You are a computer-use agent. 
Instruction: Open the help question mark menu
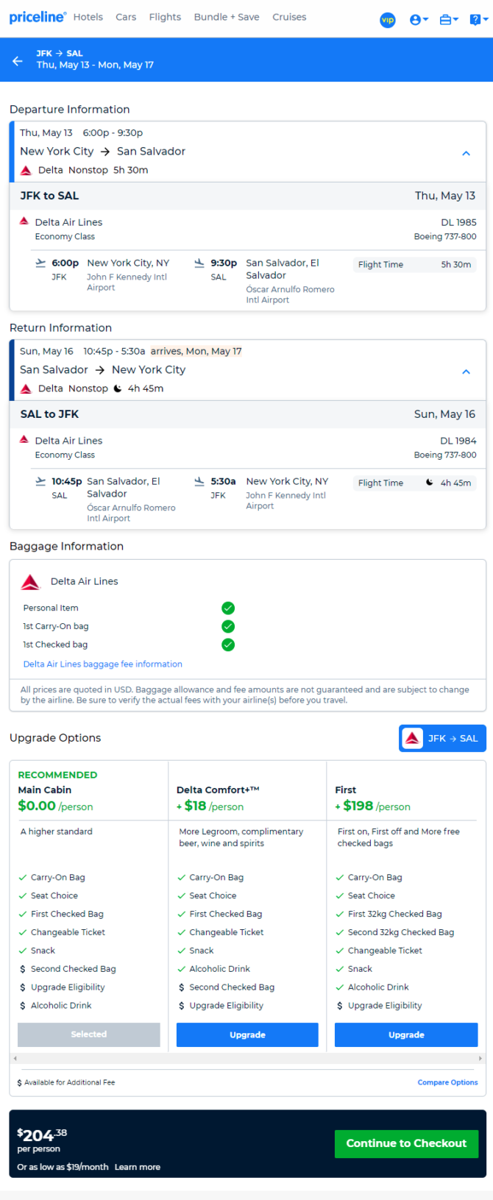point(478,20)
